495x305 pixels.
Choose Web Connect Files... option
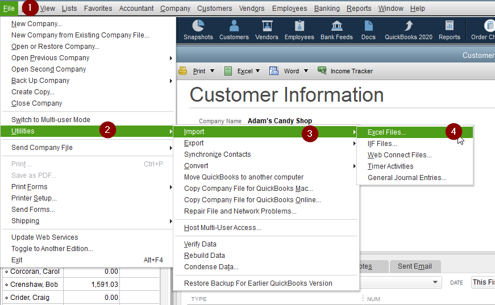point(415,155)
